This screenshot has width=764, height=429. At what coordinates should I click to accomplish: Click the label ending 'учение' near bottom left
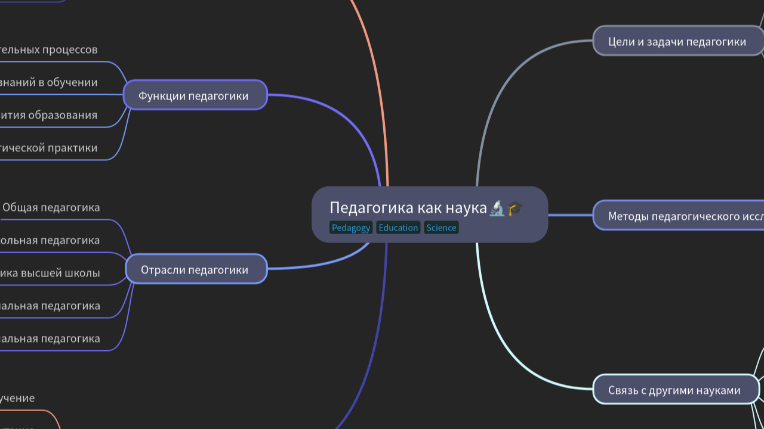(x=18, y=398)
